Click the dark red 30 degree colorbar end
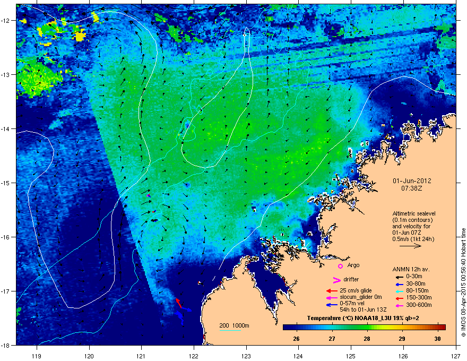Image resolution: width=467 pixels, height=361 pixels. [442, 327]
